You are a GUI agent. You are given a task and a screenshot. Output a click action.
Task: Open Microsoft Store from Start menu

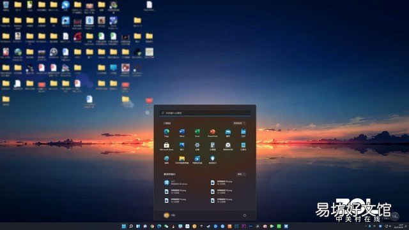click(x=166, y=145)
